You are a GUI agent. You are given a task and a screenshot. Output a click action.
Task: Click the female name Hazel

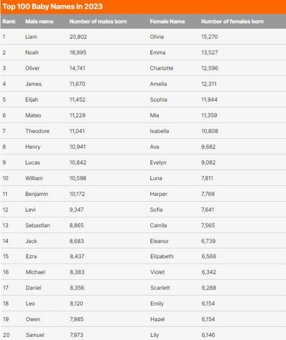(157, 319)
